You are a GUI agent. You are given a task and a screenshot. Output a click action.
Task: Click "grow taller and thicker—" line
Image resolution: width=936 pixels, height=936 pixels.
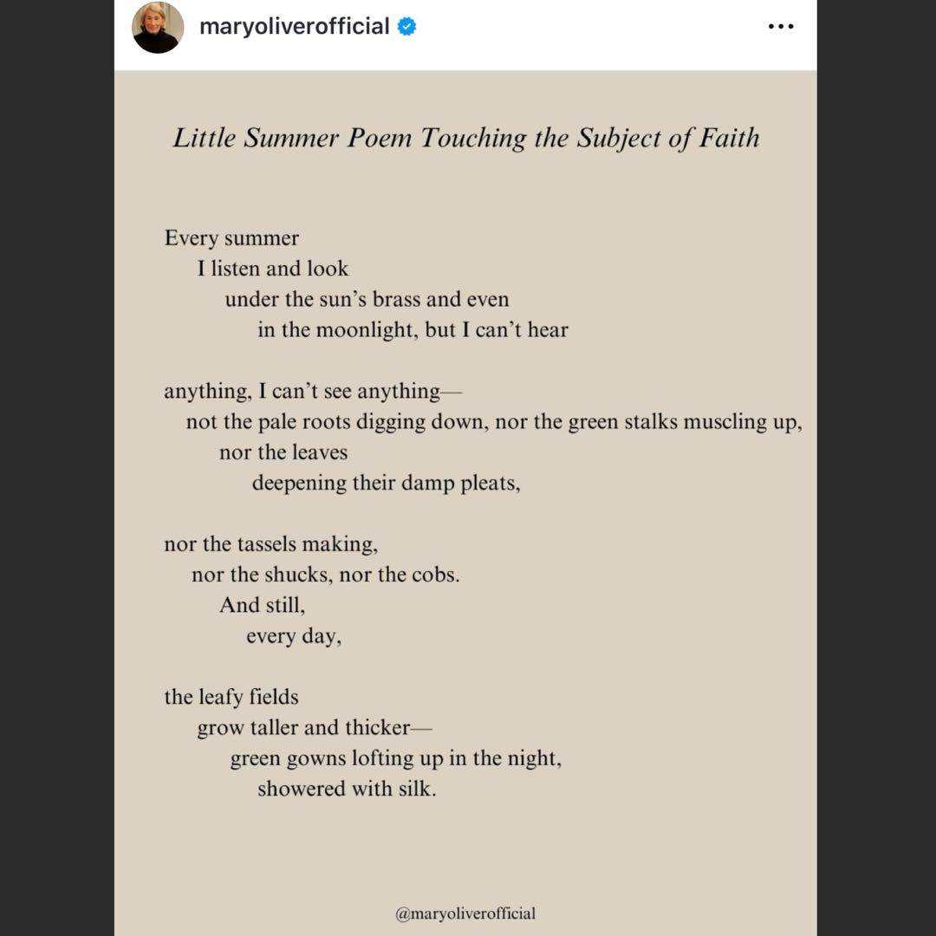click(314, 727)
